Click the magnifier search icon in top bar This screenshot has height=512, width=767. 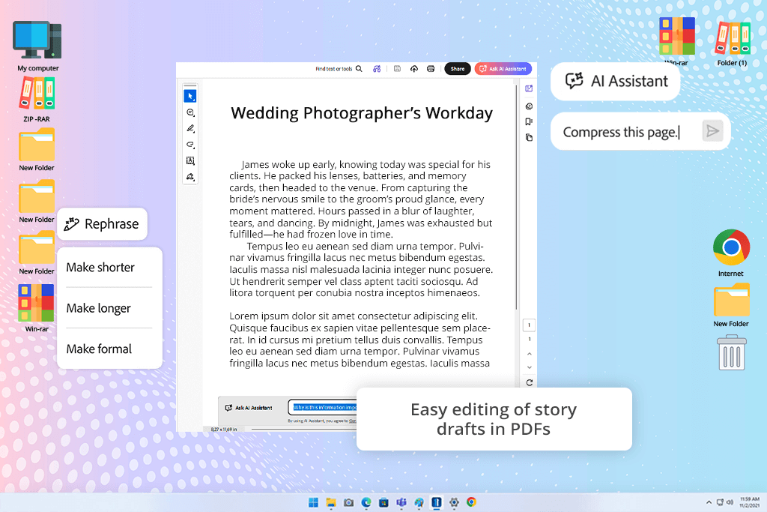tap(359, 69)
